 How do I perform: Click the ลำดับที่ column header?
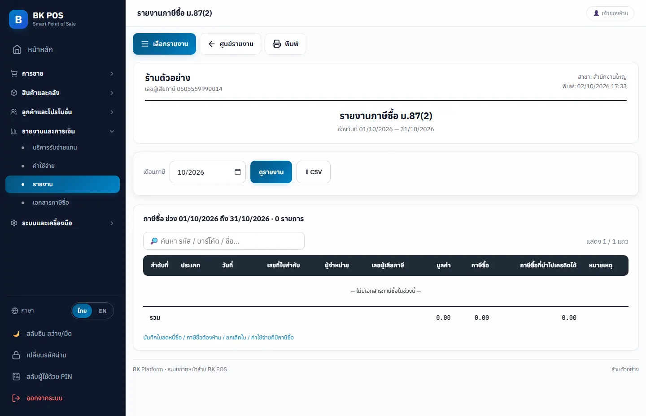click(160, 265)
